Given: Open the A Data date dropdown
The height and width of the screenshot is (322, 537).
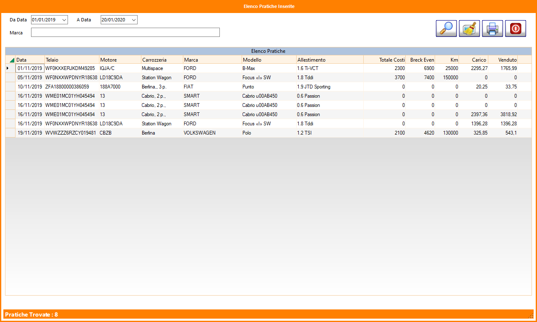Looking at the screenshot, I should 133,20.
